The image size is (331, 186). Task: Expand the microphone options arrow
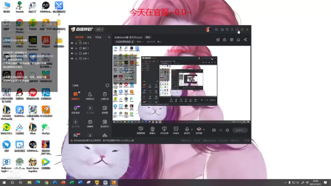click(192, 129)
